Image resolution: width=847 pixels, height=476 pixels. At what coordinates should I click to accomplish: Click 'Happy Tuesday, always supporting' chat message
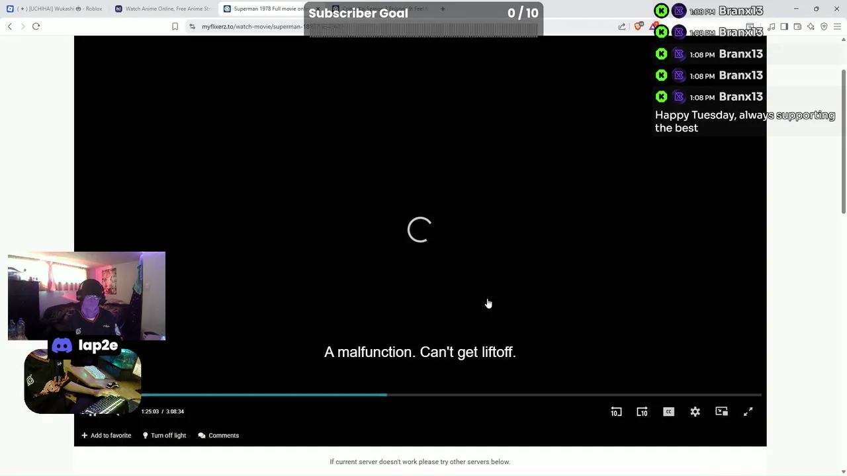(x=745, y=122)
